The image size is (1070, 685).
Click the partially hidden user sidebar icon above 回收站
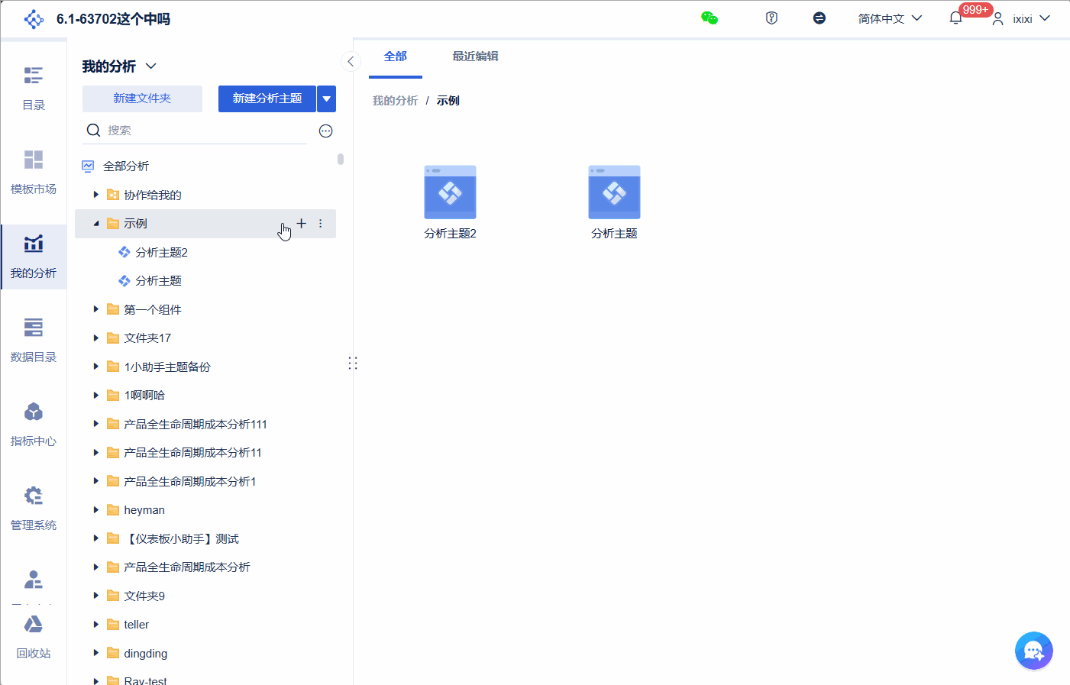[34, 580]
